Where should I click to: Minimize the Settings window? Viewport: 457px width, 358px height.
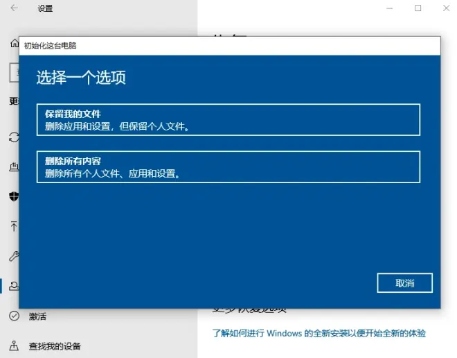390,8
